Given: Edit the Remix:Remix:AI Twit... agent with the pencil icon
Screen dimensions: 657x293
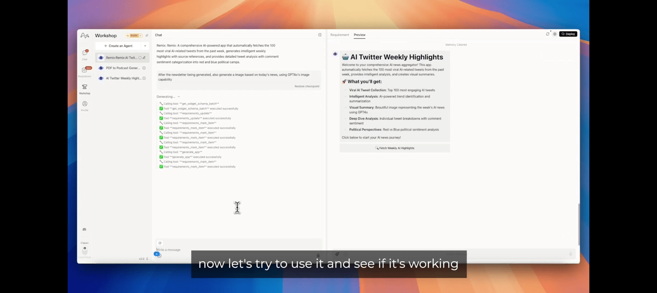Looking at the screenshot, I should [144, 58].
